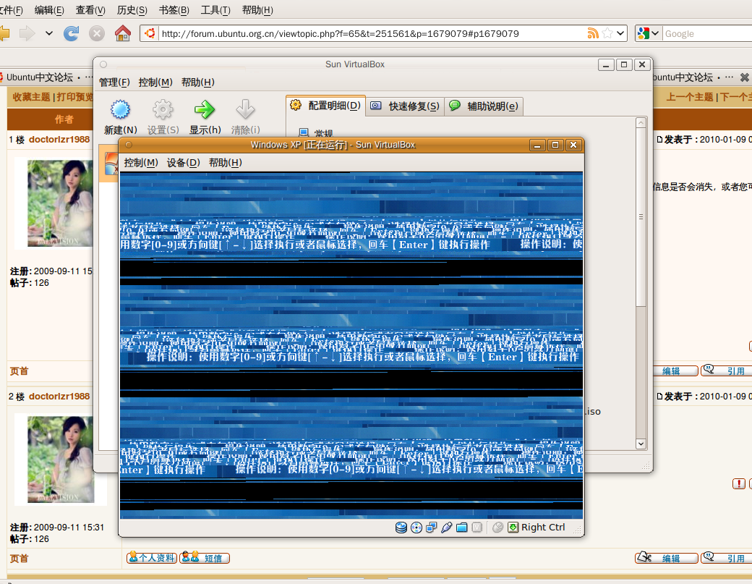Click the virtualization (V) chip status icon
This screenshot has width=752, height=584.
coord(477,528)
